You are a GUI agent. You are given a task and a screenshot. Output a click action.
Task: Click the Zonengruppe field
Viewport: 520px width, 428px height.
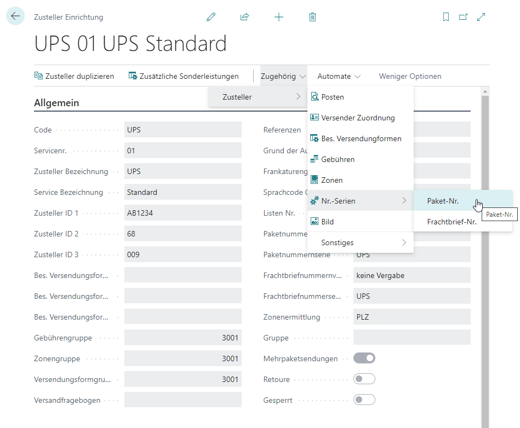(182, 358)
